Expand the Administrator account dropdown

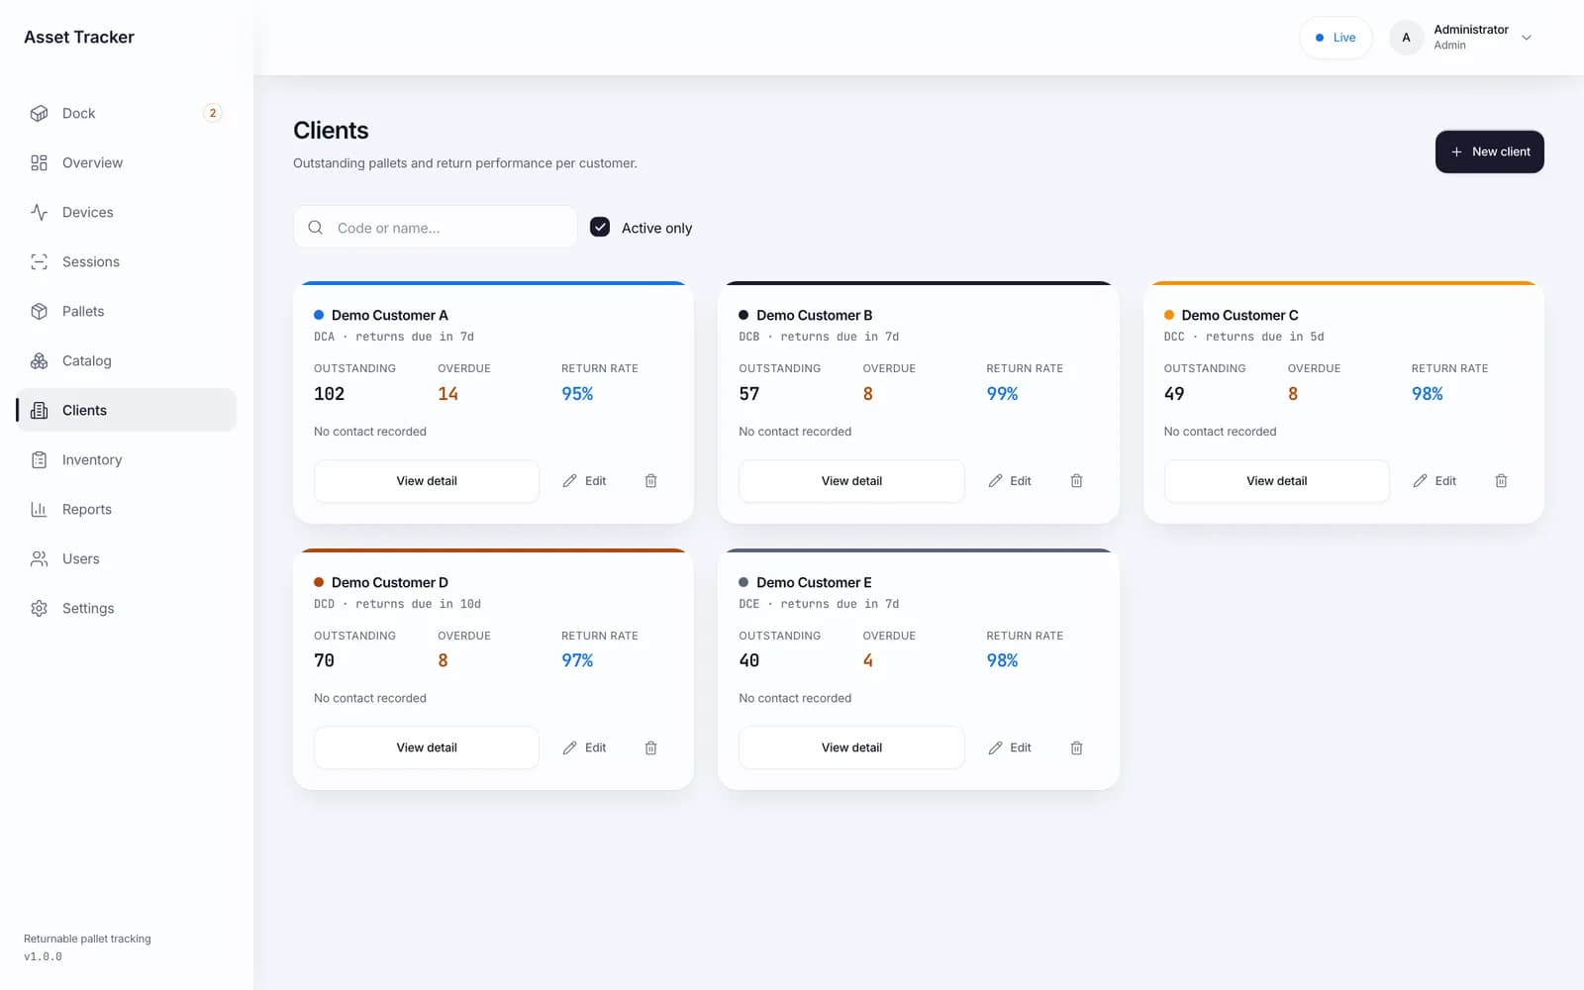(1526, 38)
